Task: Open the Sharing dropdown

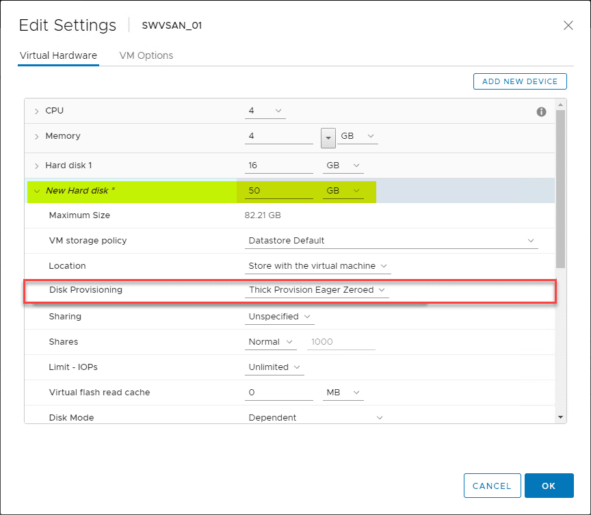Action: (x=280, y=317)
